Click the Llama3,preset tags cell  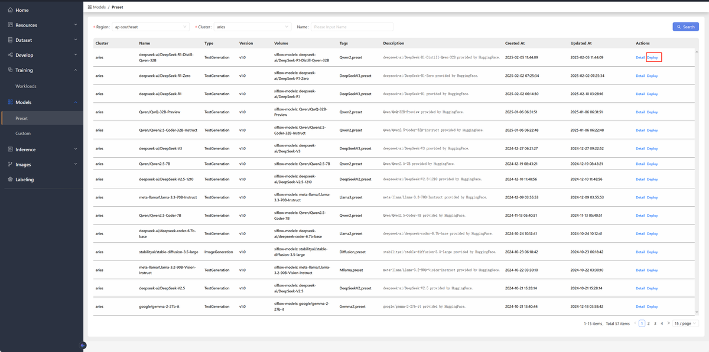(351, 197)
